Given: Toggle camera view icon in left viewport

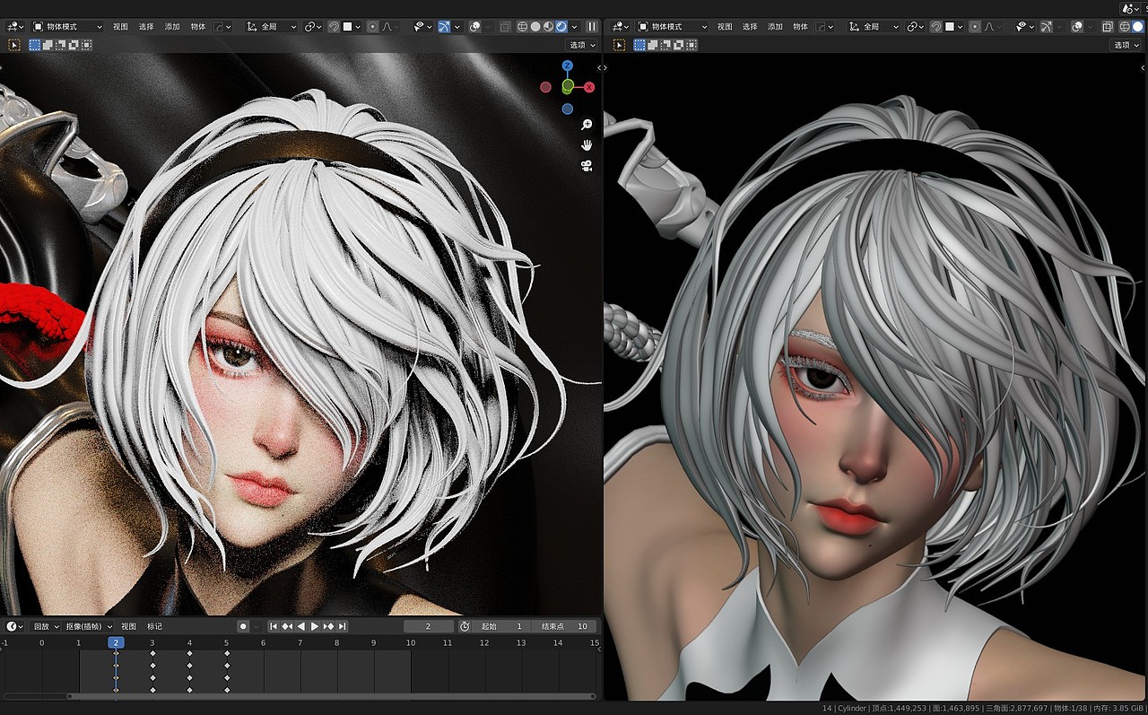Looking at the screenshot, I should [x=587, y=165].
